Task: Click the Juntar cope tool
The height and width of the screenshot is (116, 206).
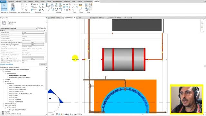Action: tap(34, 5)
